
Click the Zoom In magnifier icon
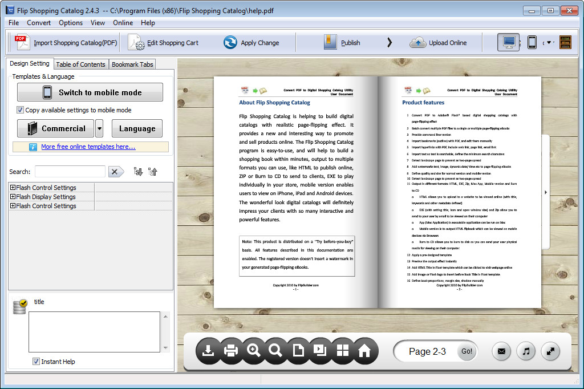253,350
